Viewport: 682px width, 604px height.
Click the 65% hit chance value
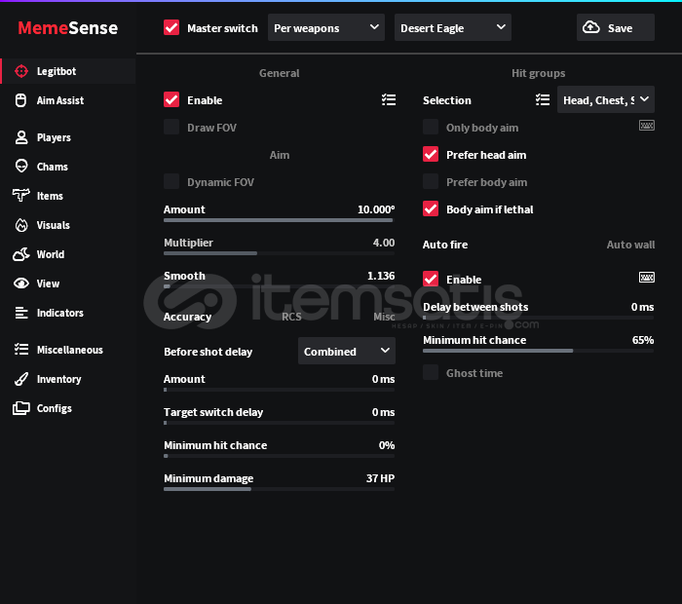[x=643, y=340]
